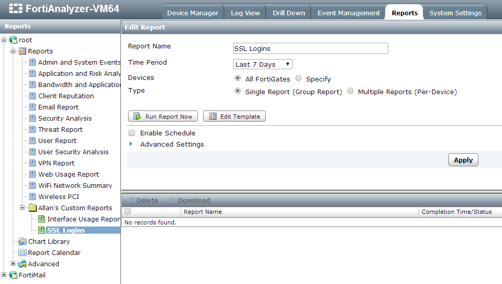Click the Security Analysis report icon

[x=32, y=118]
